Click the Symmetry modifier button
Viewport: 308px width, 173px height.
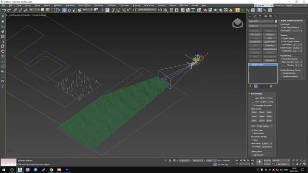(x=270, y=46)
